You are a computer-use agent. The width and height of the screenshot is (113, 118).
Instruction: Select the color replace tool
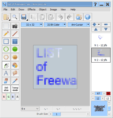[15, 65]
